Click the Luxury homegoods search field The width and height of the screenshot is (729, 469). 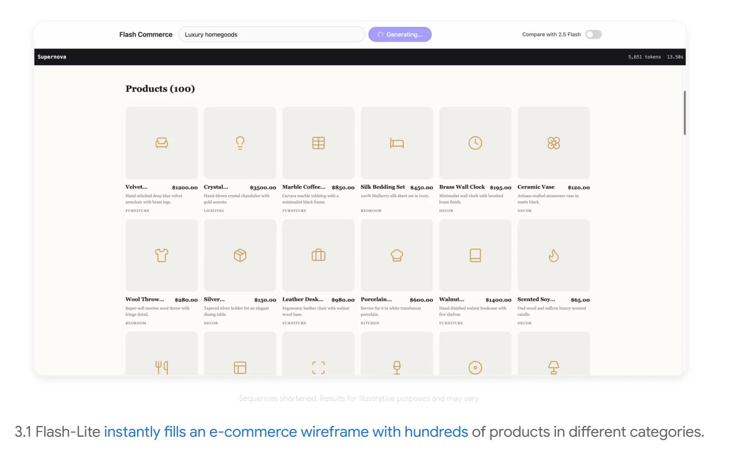pos(271,35)
